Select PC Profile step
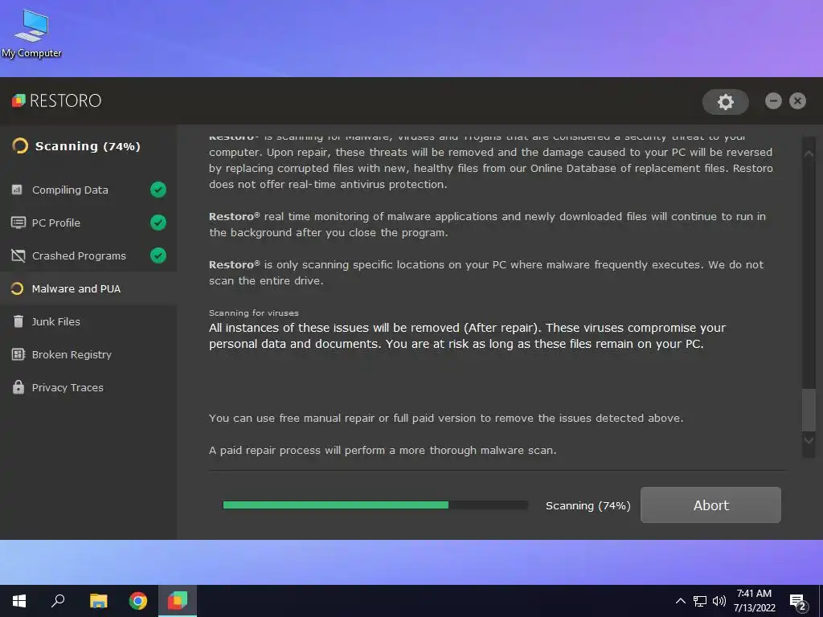This screenshot has width=823, height=617. click(88, 223)
